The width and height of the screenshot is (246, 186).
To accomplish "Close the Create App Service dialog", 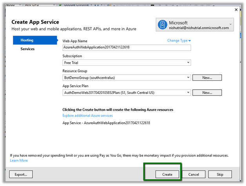I will pos(236,10).
